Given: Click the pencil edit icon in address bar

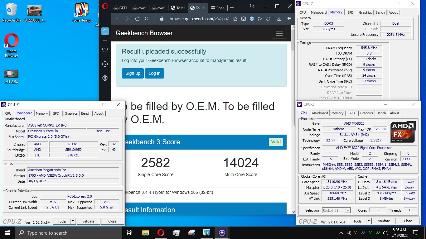Looking at the screenshot, I should 235,19.
